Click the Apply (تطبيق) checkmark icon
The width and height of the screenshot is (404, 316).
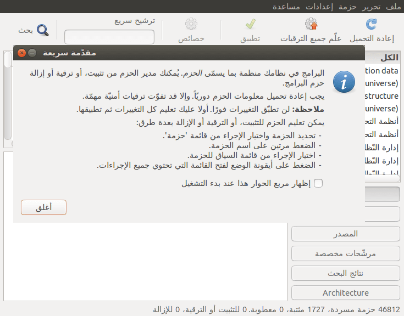(x=250, y=24)
